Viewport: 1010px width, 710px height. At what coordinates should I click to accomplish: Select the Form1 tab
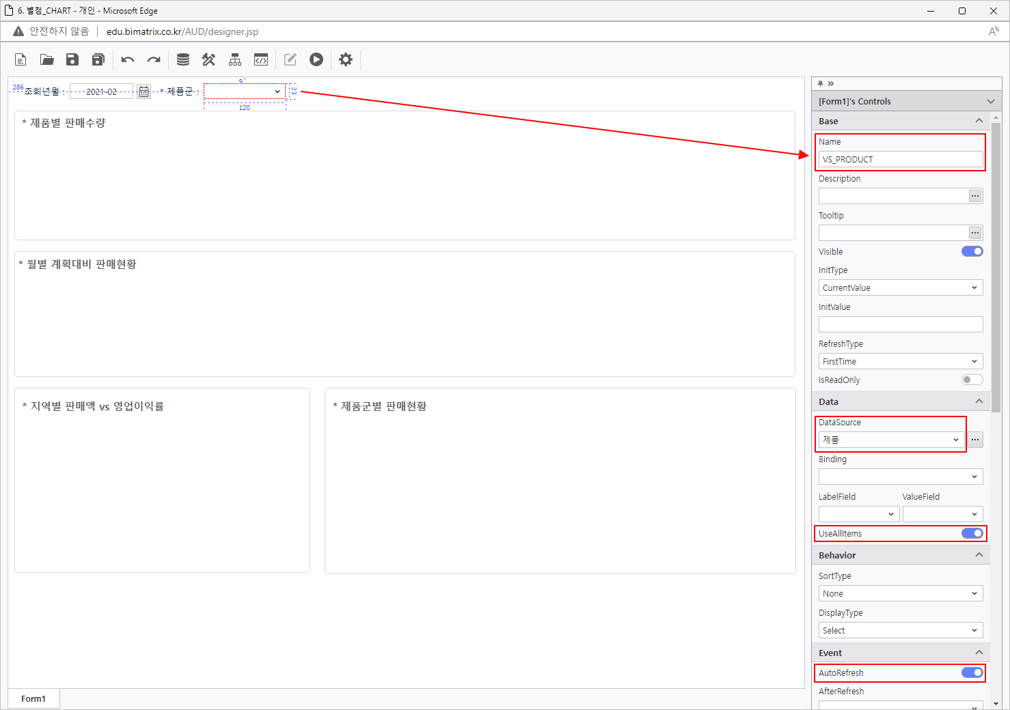33,698
